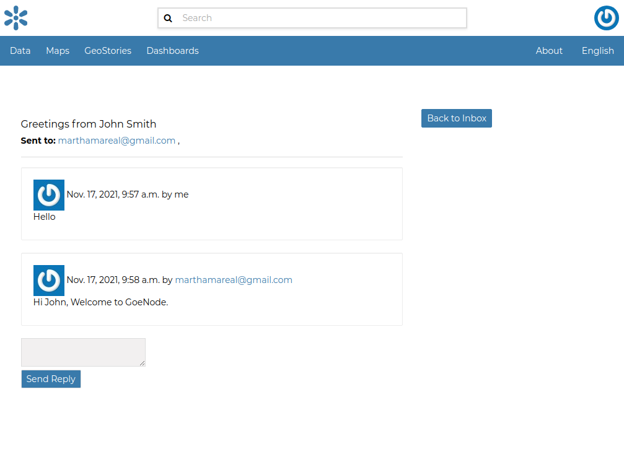
Task: Click the Greetings from John Smith heading
Action: click(89, 124)
